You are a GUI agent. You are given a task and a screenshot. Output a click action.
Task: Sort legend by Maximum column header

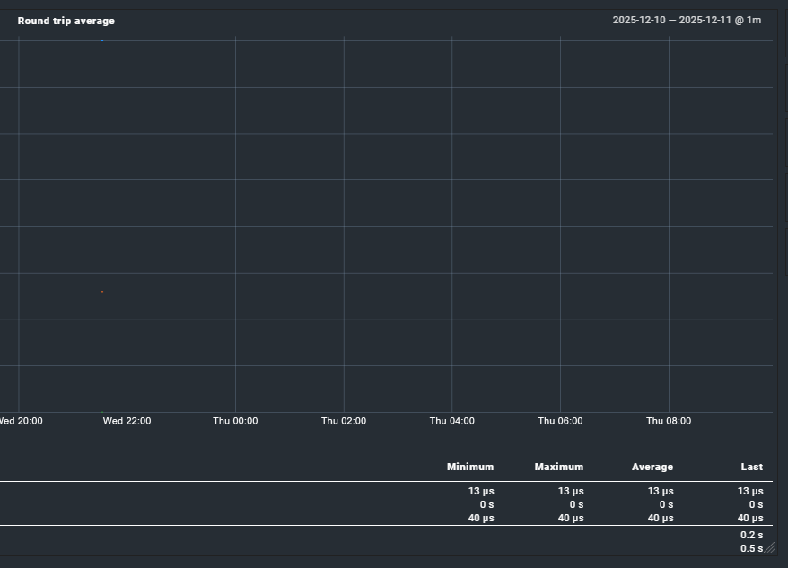tap(558, 467)
